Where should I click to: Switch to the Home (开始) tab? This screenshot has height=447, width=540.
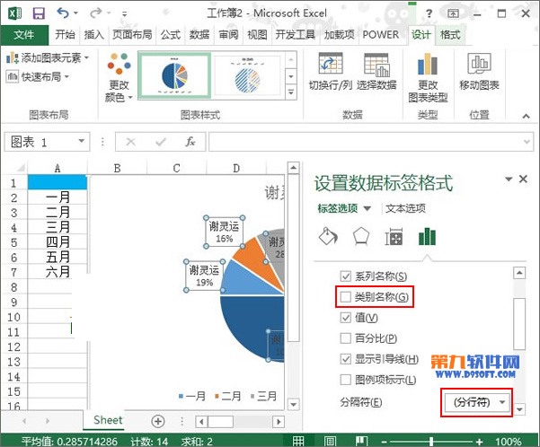(65, 35)
